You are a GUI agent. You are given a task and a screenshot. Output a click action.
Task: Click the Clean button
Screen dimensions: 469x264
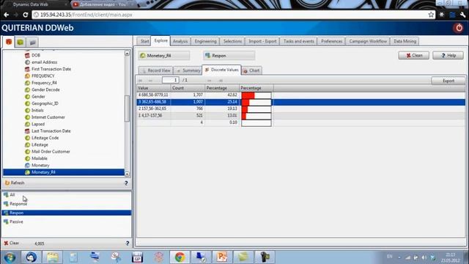(413, 56)
